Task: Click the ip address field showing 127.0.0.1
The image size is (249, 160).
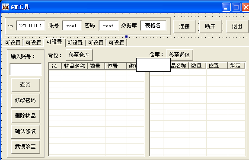Action: [31, 26]
